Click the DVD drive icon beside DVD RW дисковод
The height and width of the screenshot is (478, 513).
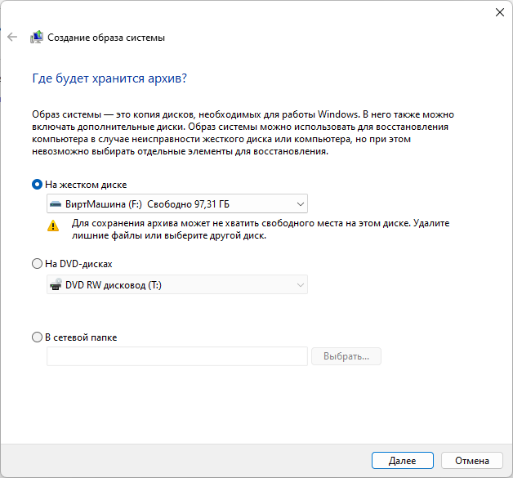[56, 285]
